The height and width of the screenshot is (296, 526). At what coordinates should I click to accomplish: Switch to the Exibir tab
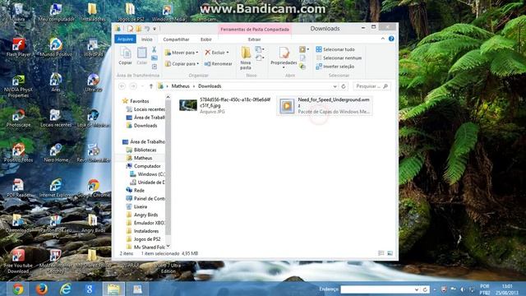click(x=206, y=39)
